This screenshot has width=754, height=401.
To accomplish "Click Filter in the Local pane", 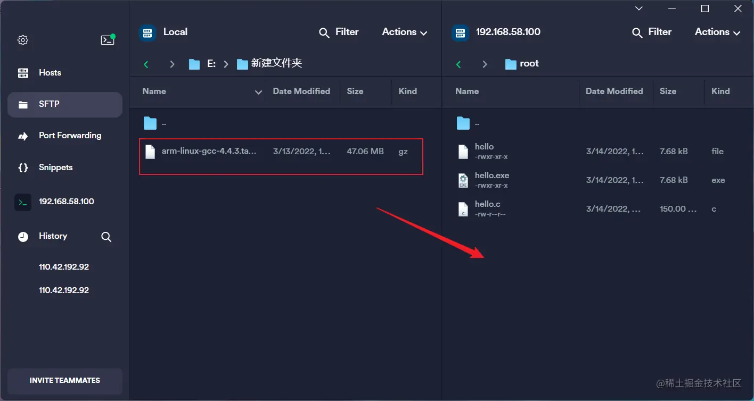I will click(x=339, y=32).
